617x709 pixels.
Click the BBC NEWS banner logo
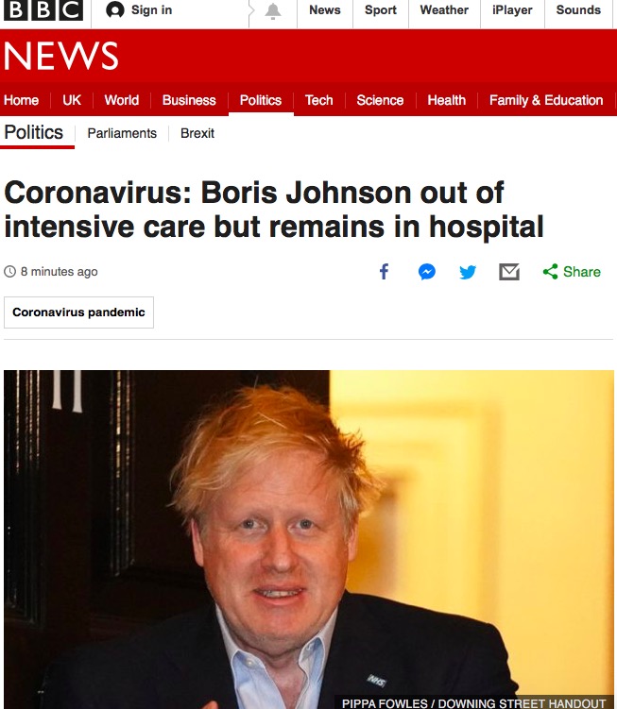(x=61, y=56)
